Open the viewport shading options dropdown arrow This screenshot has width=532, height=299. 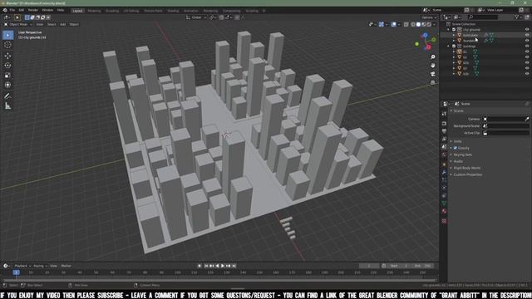[x=435, y=24]
